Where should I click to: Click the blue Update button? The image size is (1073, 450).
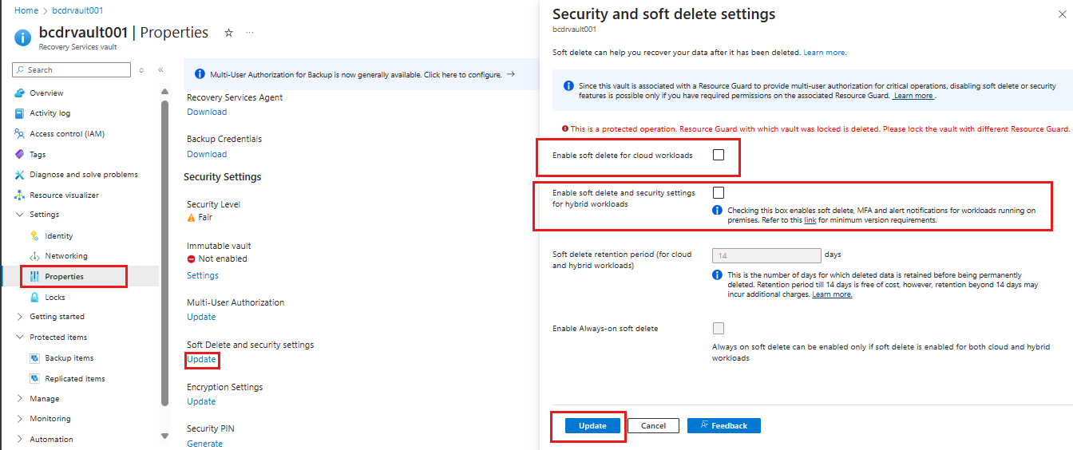pyautogui.click(x=592, y=425)
